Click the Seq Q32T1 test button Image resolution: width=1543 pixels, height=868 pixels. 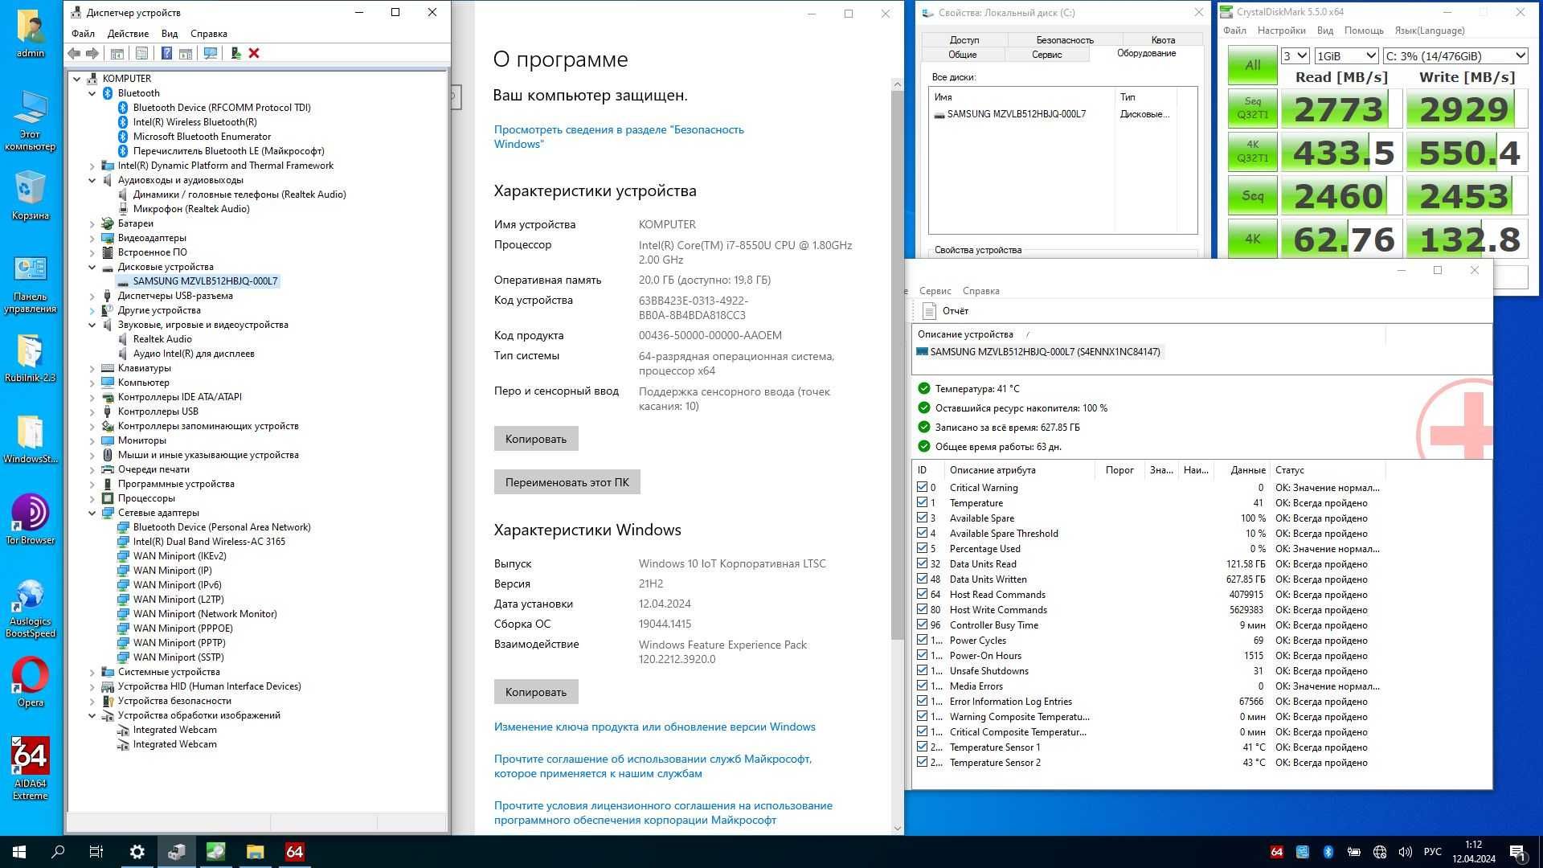[x=1252, y=108]
